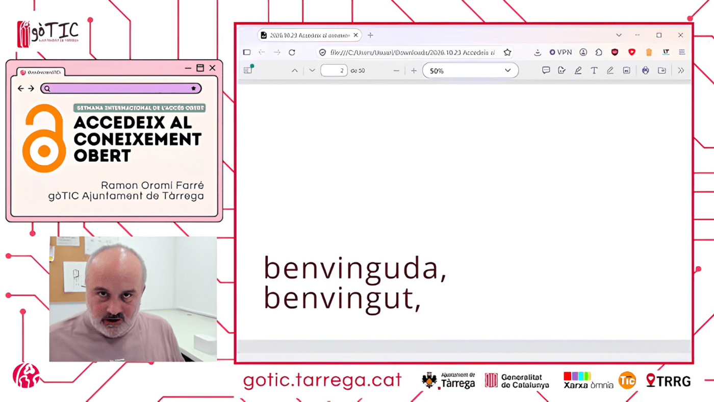Open the tab list chevron
This screenshot has height=402, width=714.
coord(619,35)
